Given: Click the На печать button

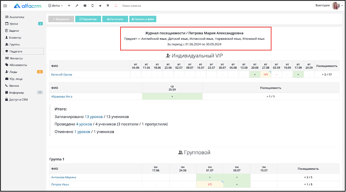Looking at the screenshot, I should [x=115, y=19].
